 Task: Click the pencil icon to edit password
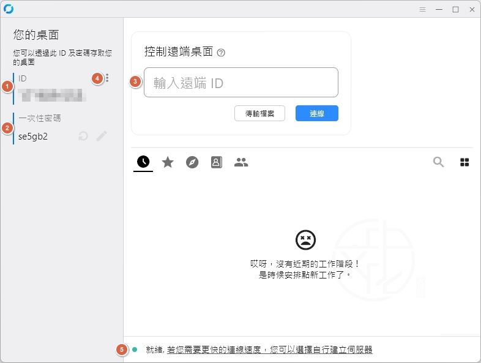(102, 136)
